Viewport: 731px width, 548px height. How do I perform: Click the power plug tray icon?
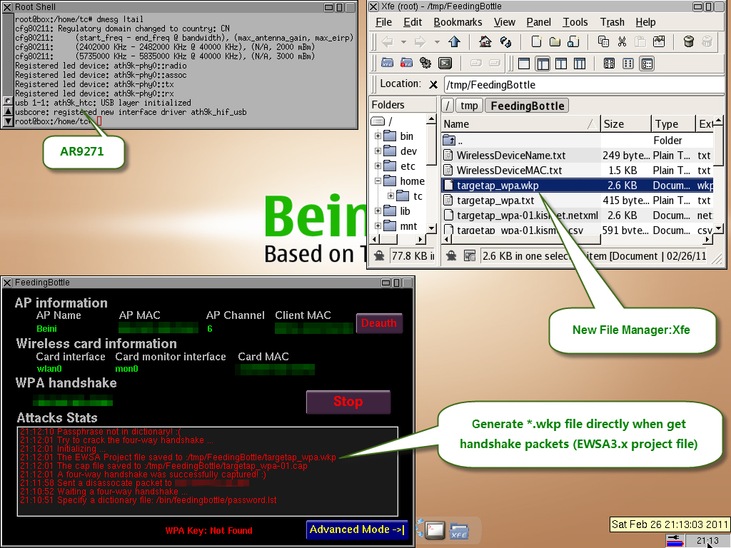point(675,541)
